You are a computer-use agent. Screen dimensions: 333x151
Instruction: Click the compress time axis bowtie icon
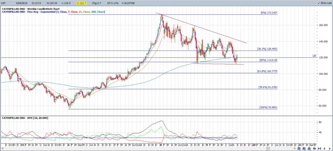click(319, 148)
